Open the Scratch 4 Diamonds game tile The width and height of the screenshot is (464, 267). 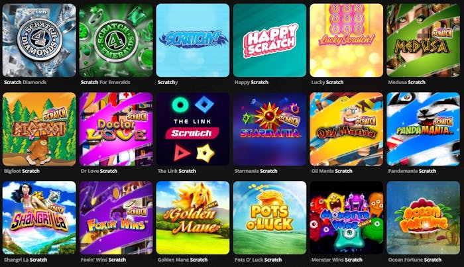tap(39, 40)
